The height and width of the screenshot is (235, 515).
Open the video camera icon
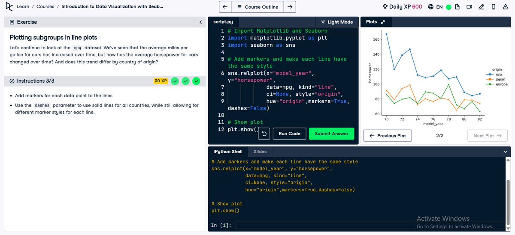pyautogui.click(x=470, y=7)
